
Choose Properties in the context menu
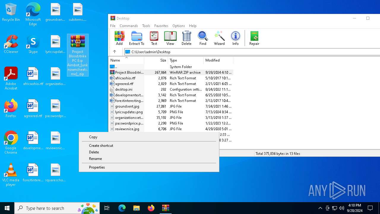pyautogui.click(x=149, y=167)
